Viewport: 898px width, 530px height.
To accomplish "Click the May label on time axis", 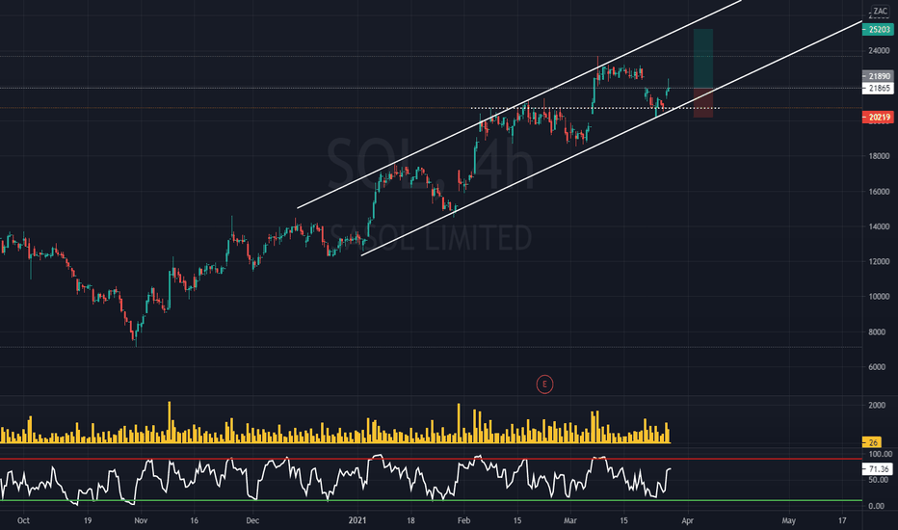I will click(788, 520).
